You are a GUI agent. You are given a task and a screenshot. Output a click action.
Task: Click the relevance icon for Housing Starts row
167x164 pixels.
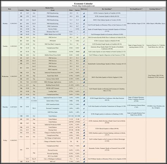tap(84, 130)
